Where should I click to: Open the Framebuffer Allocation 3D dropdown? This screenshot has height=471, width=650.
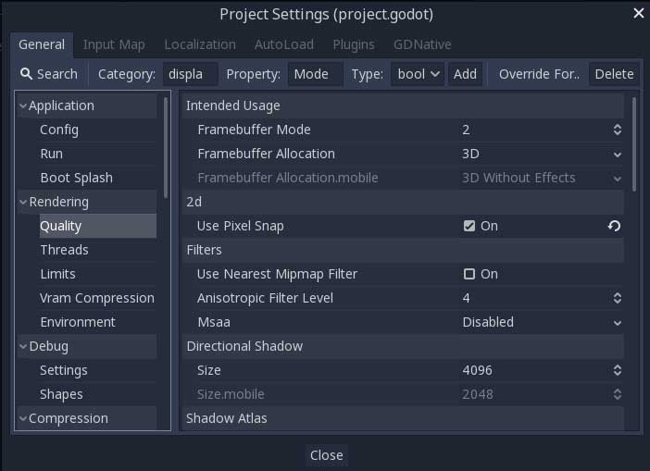[542, 154]
